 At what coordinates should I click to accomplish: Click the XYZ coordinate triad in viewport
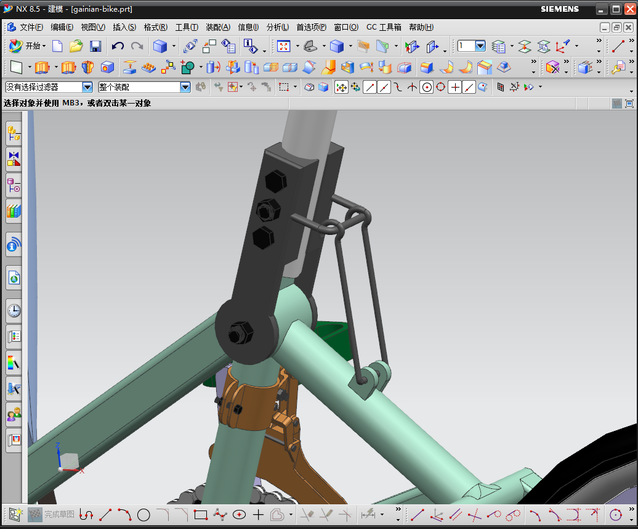pyautogui.click(x=68, y=459)
